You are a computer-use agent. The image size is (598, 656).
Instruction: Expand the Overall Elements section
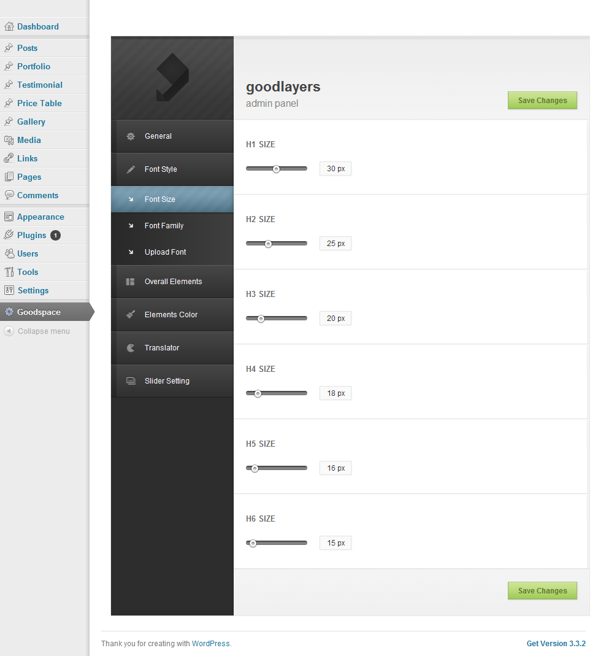[x=172, y=282]
